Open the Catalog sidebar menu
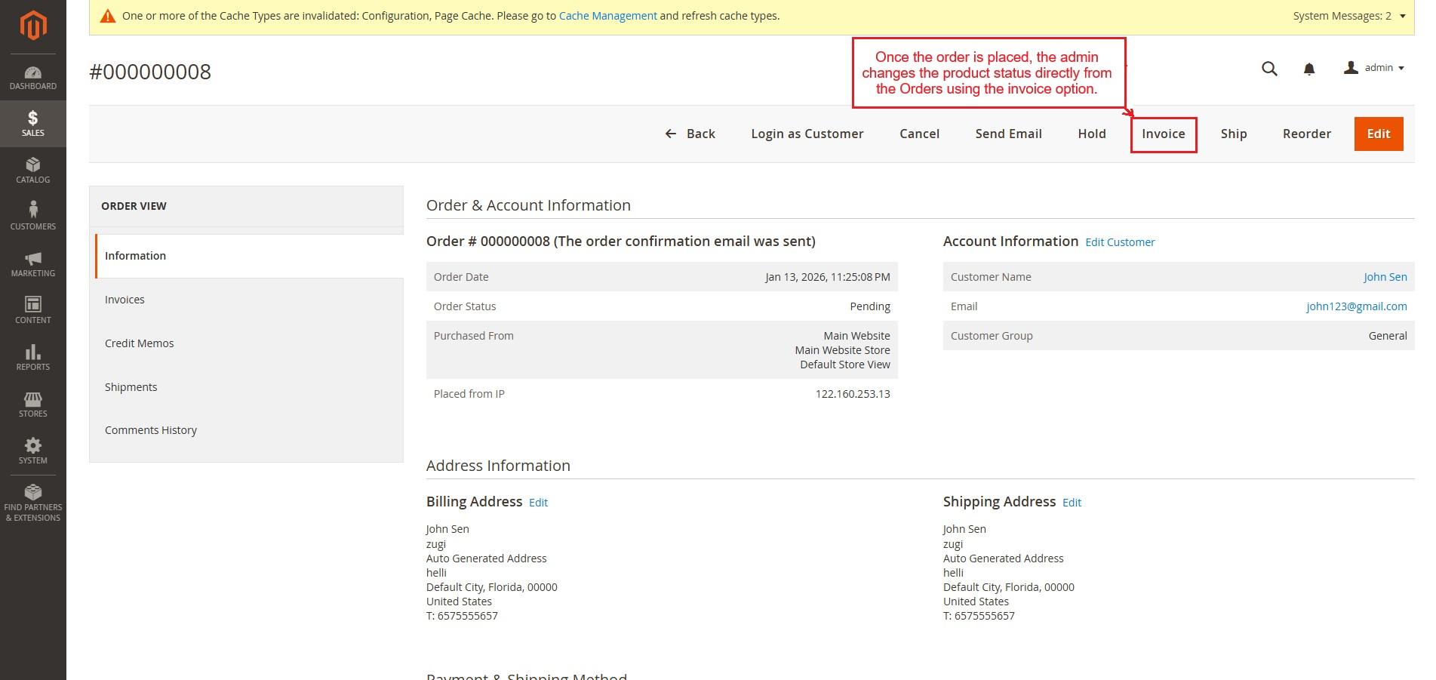Image resolution: width=1436 pixels, height=680 pixels. (x=33, y=171)
